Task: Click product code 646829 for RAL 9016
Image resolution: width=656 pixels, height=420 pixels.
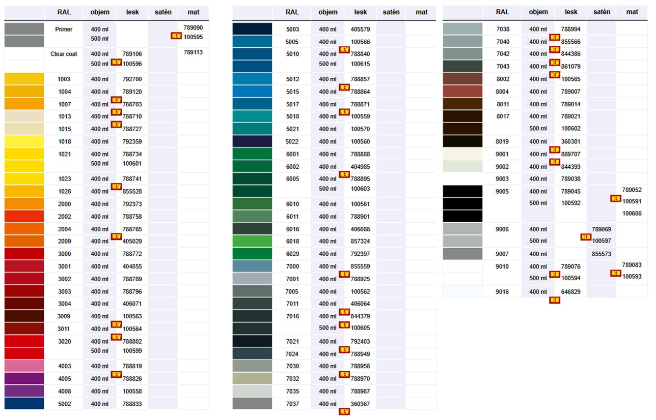Action: 570,292
